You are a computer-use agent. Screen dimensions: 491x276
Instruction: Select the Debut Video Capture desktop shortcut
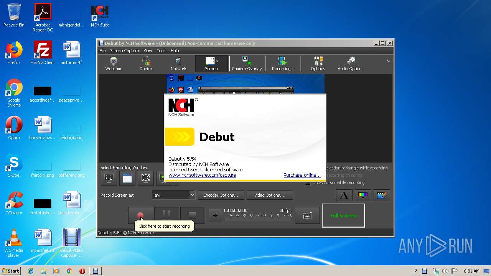coord(71,243)
